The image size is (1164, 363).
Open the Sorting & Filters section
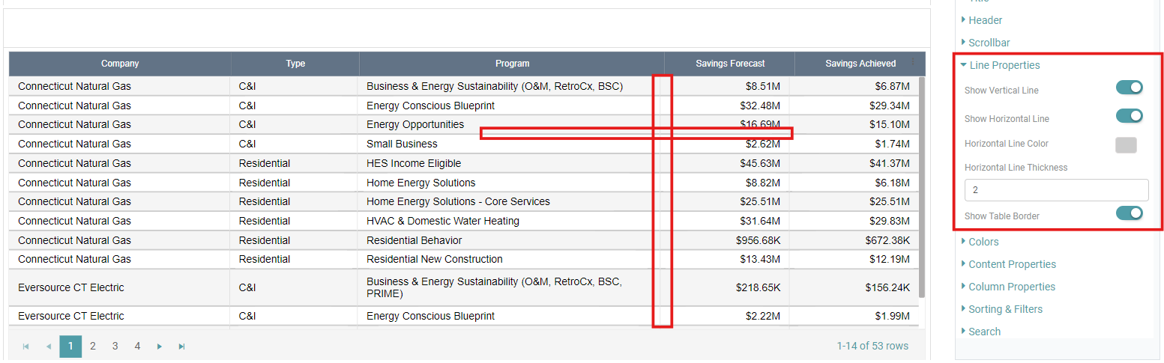coord(1004,309)
